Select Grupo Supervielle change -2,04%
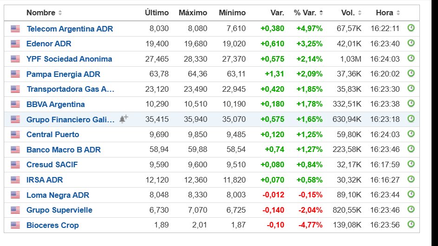This screenshot has height=246, width=438. [x=310, y=210]
